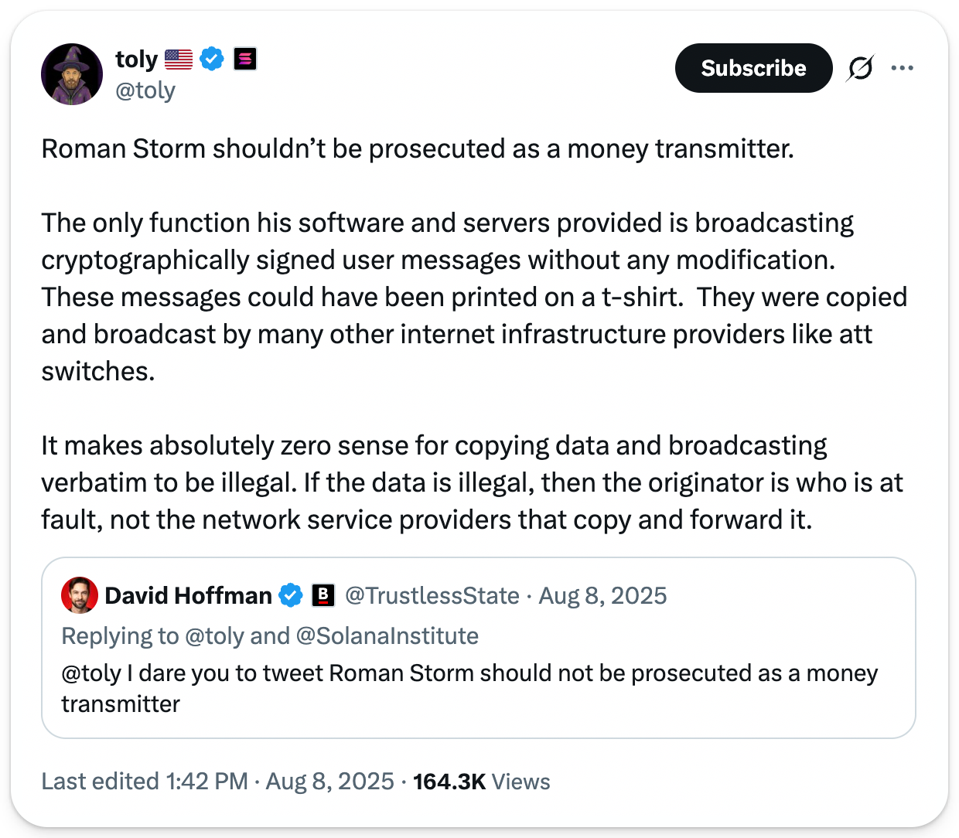Open David Hoffman's profile name link
This screenshot has width=959, height=838.
click(x=188, y=595)
